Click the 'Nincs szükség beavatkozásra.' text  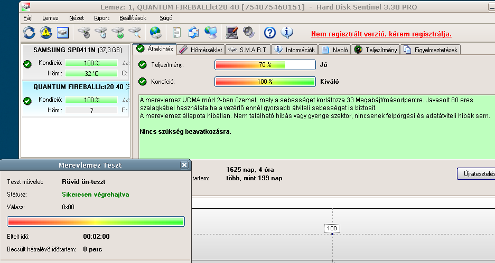[x=185, y=132]
